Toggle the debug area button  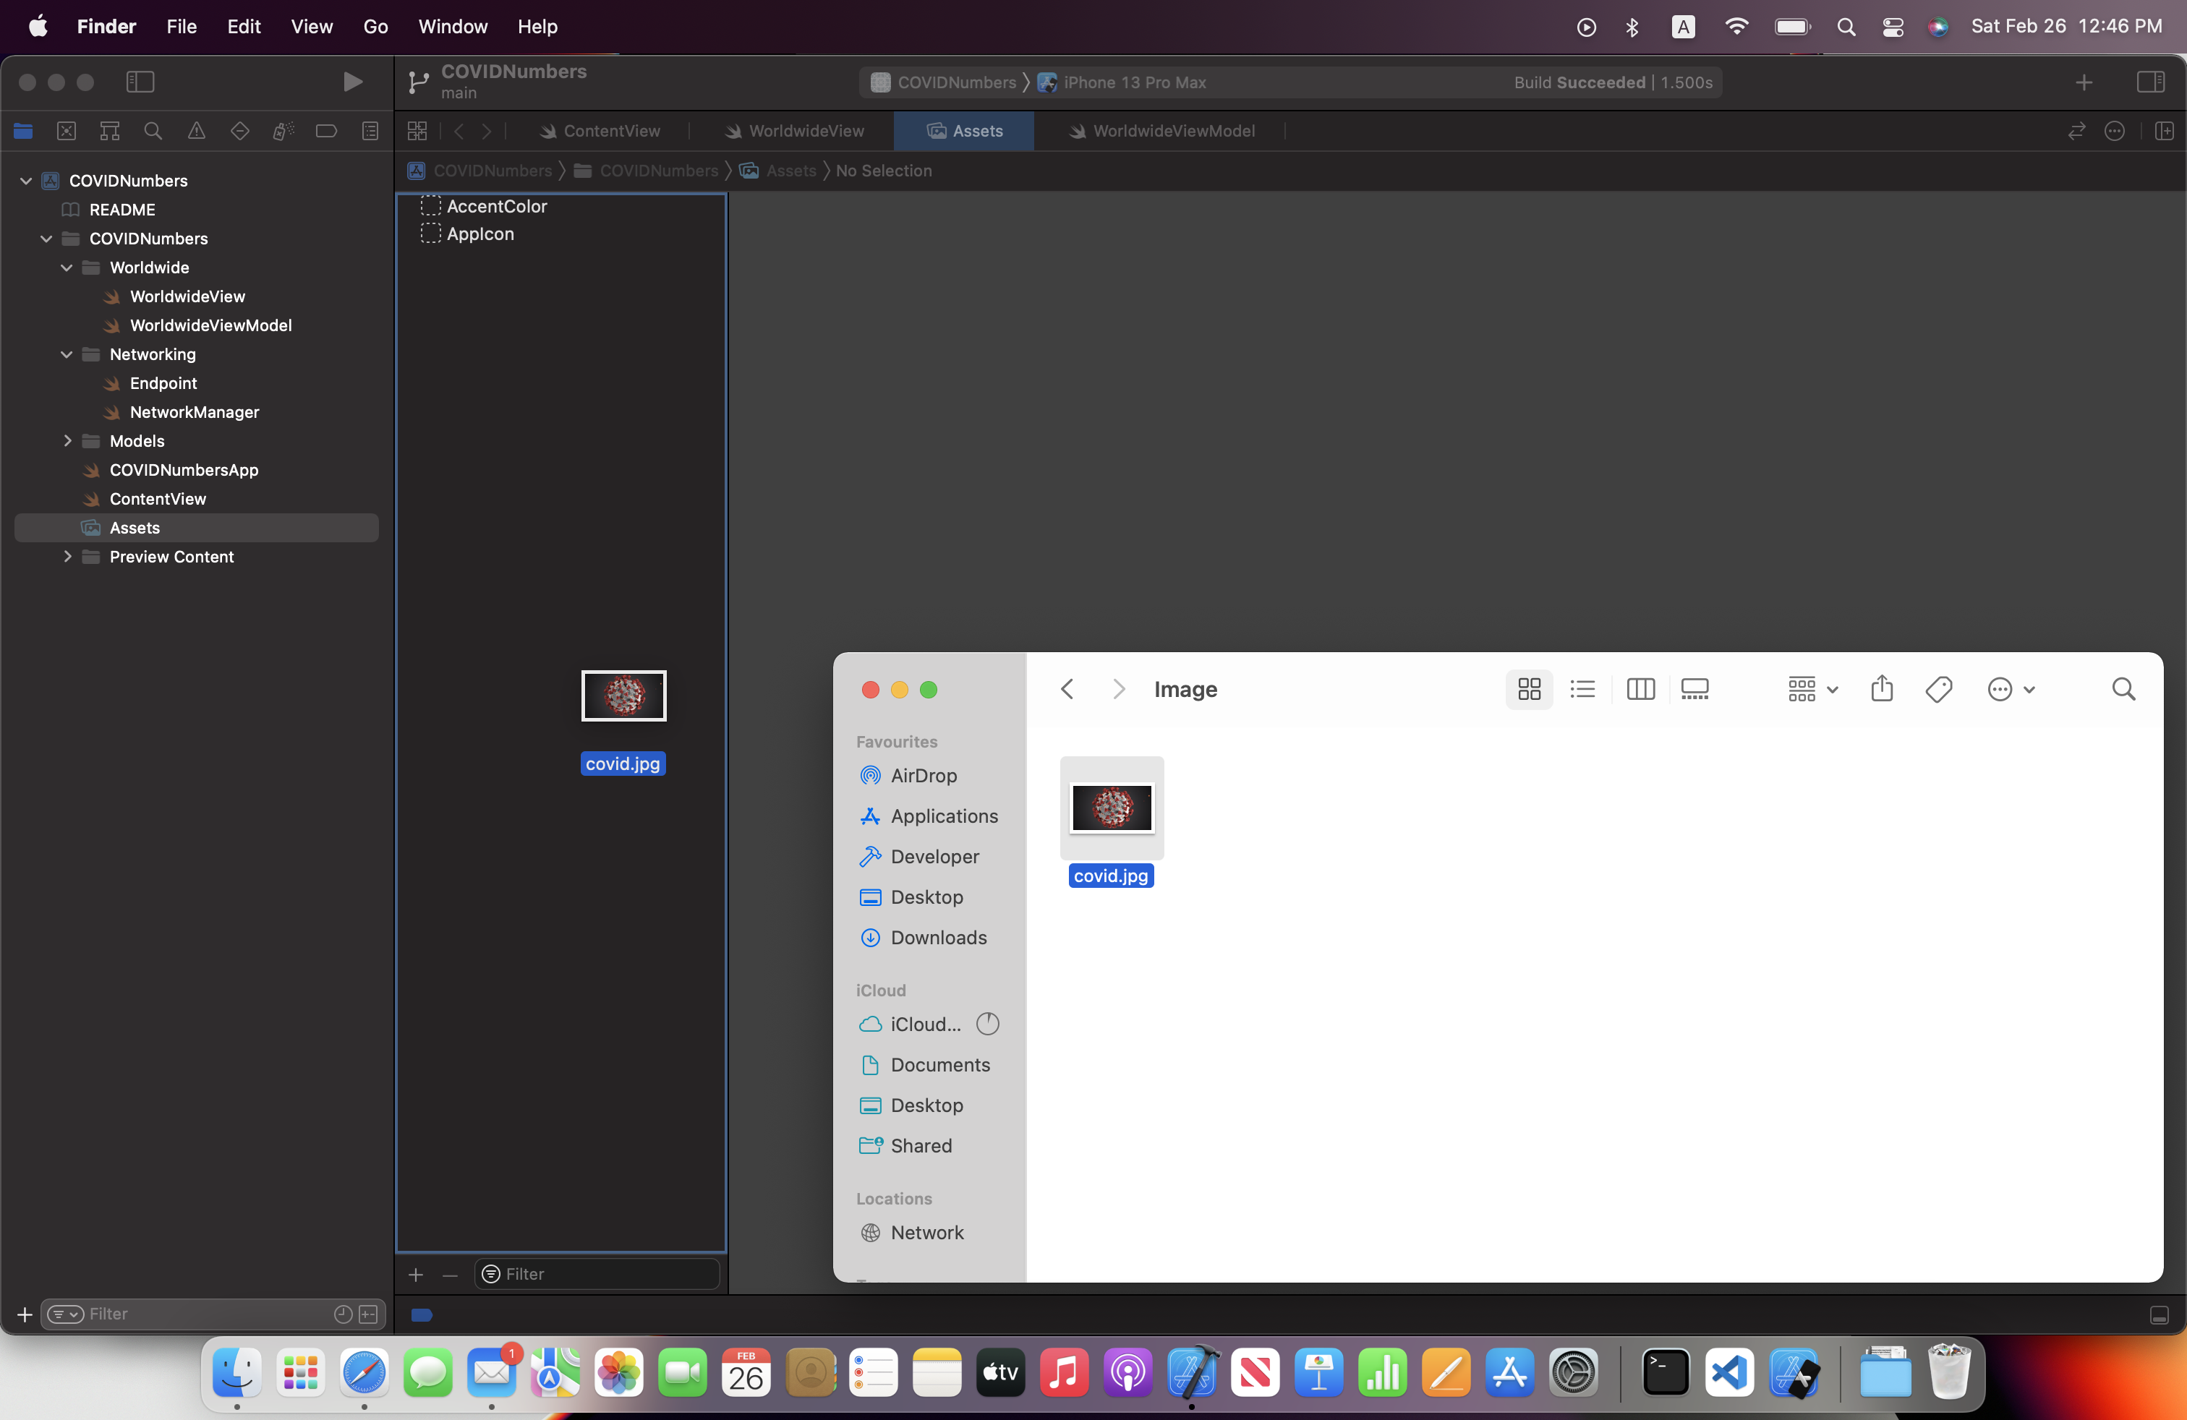pyautogui.click(x=2160, y=1315)
